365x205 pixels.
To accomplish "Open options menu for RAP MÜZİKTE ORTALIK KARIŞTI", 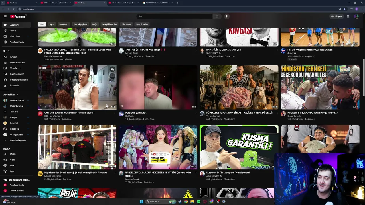I will [x=277, y=50].
